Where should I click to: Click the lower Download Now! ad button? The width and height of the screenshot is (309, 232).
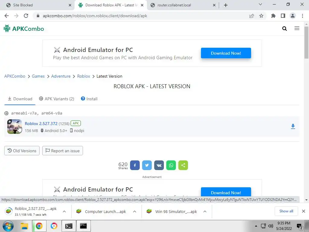coord(226,192)
